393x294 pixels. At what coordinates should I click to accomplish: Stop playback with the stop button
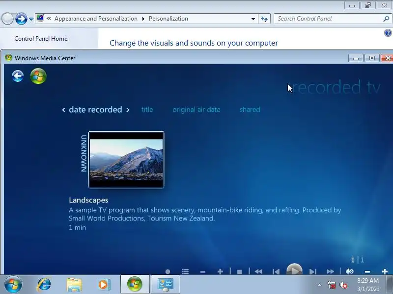(x=239, y=272)
